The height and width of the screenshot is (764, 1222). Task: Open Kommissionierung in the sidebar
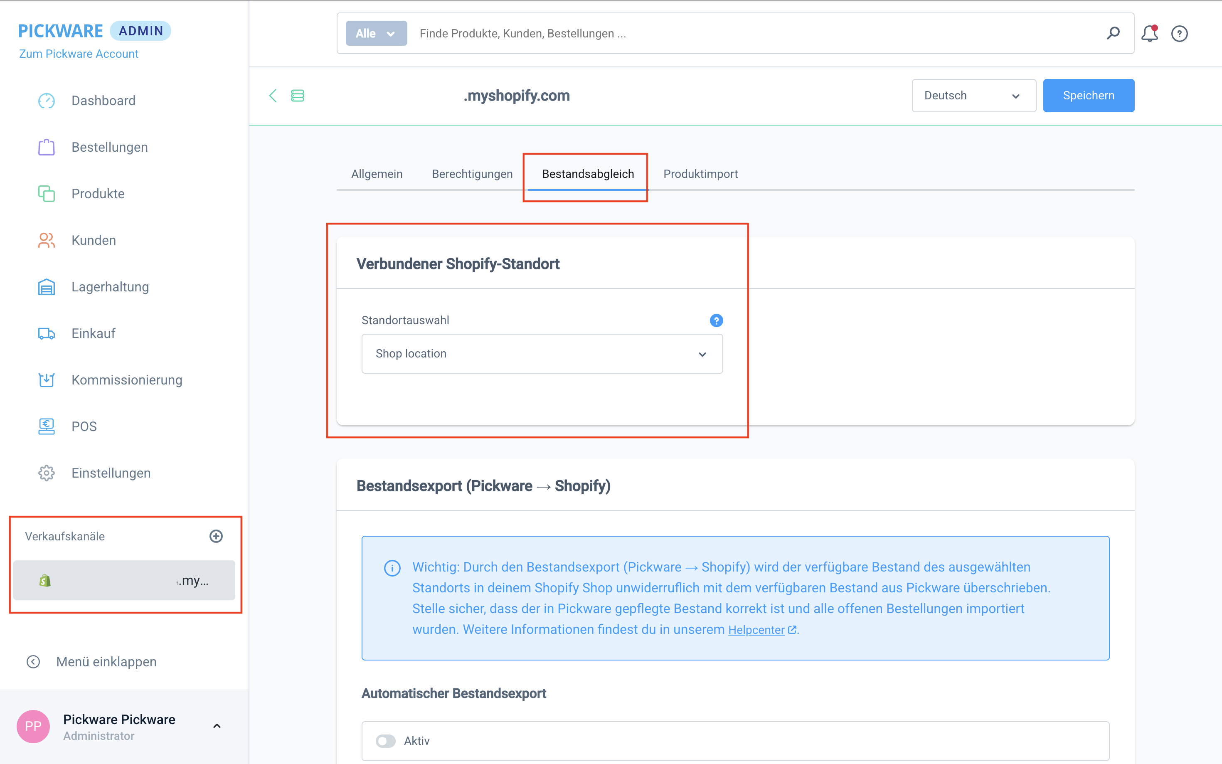[x=126, y=380]
